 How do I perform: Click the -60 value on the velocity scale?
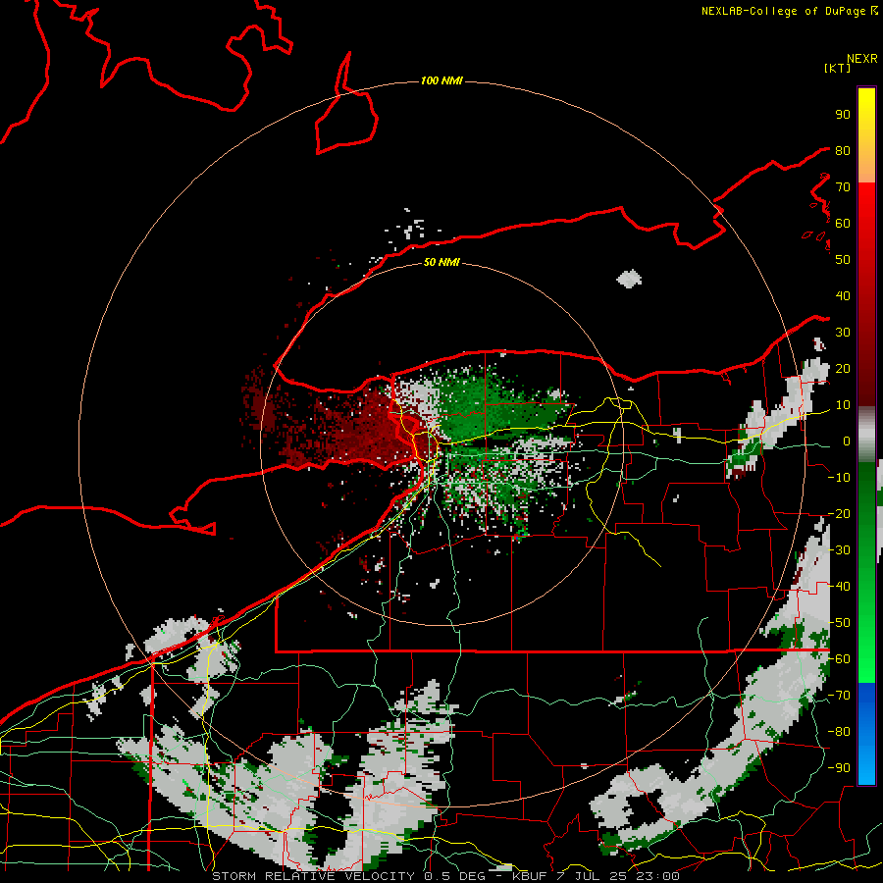point(839,659)
